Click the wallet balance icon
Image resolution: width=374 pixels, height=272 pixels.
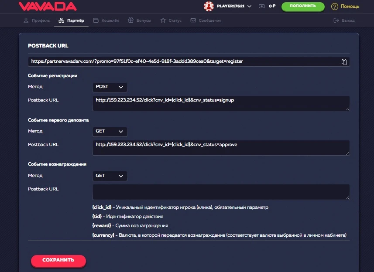click(x=261, y=6)
